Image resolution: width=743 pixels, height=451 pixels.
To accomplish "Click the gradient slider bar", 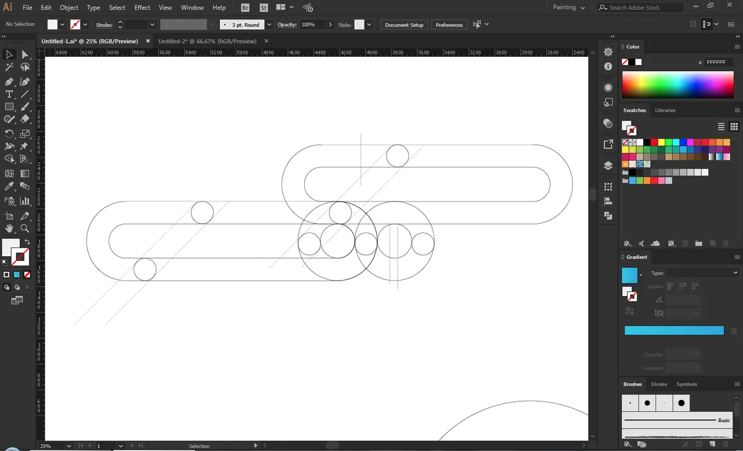I will (x=674, y=330).
